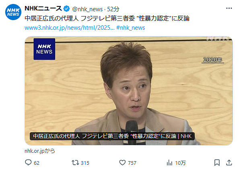Click the headline caption overlay on the card
This screenshot has height=170, width=239.
(112, 136)
